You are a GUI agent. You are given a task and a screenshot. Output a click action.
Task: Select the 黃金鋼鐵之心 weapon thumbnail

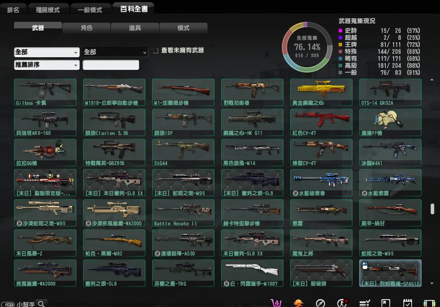(321, 92)
